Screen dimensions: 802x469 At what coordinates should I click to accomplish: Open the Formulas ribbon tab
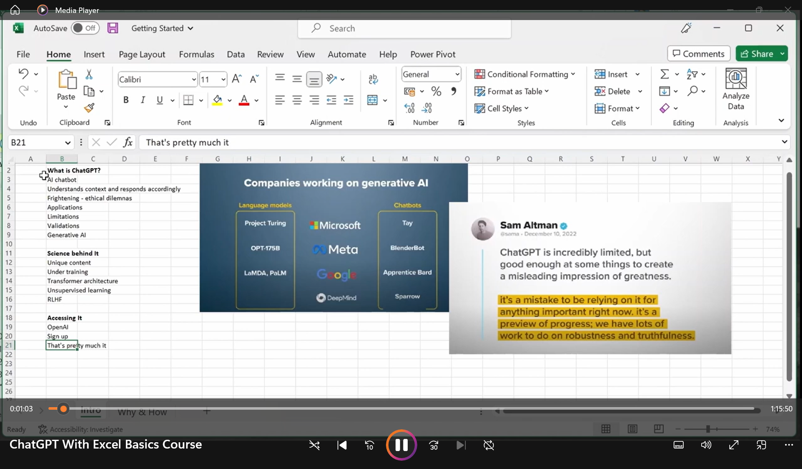(x=197, y=54)
